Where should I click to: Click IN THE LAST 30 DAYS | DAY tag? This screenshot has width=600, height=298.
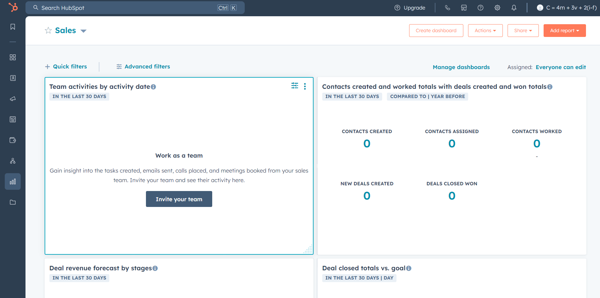tap(359, 278)
